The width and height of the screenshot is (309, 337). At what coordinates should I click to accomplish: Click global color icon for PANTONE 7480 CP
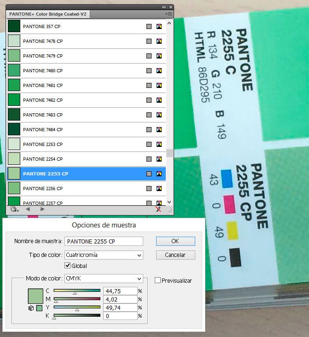149,70
